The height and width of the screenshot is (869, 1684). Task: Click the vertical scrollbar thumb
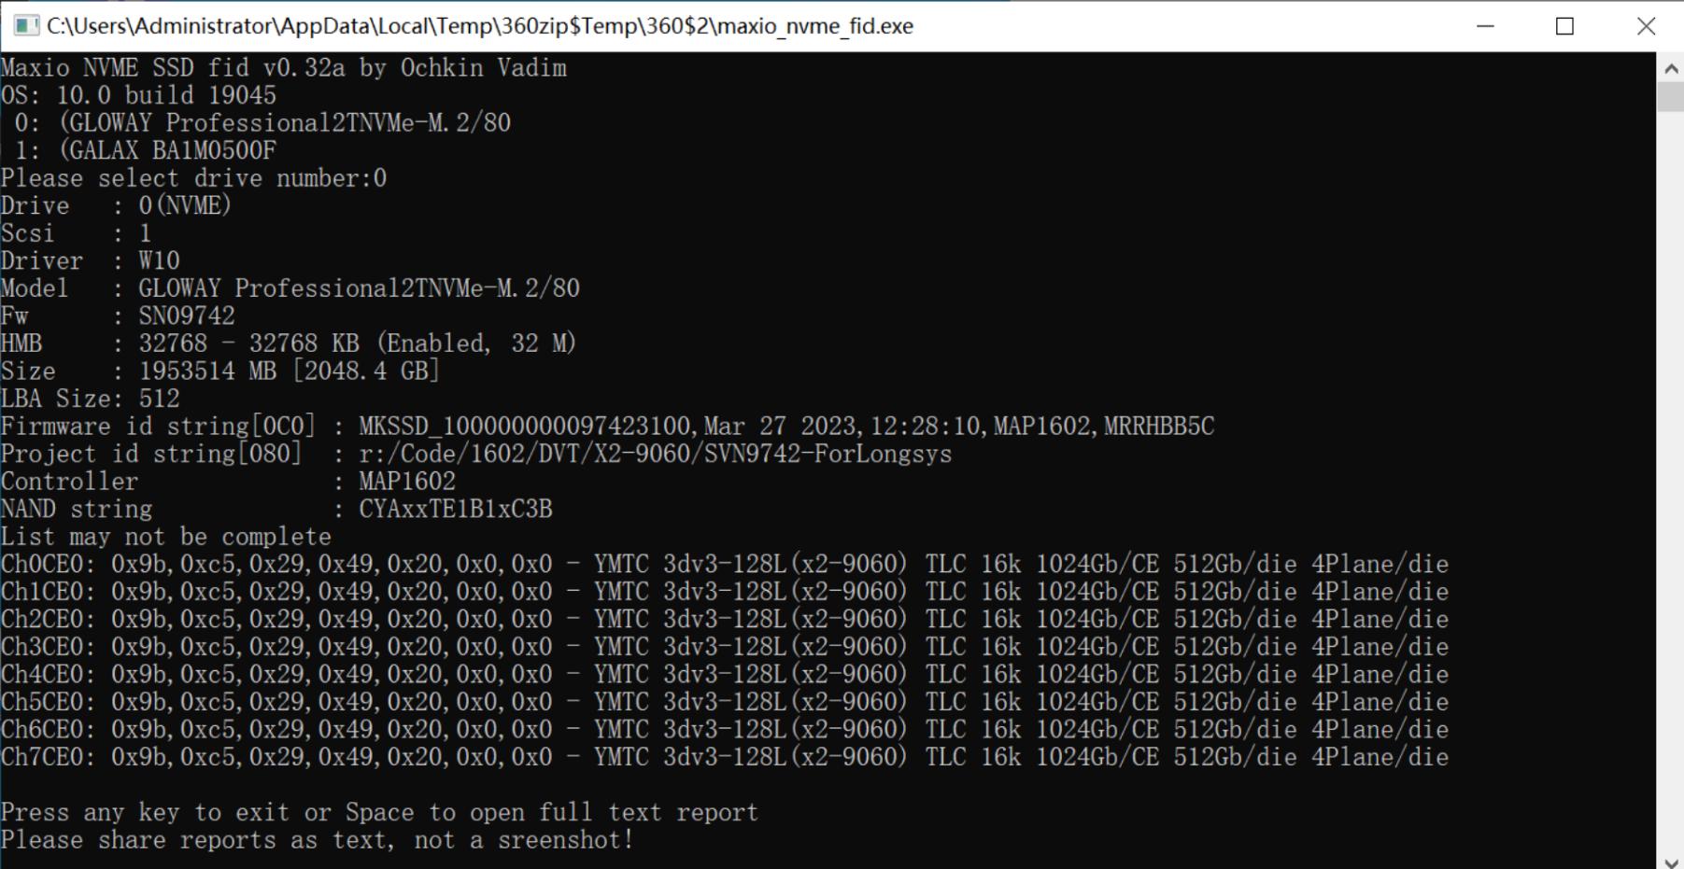1671,97
